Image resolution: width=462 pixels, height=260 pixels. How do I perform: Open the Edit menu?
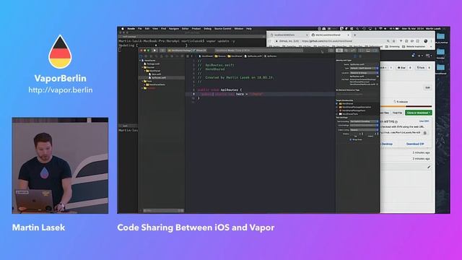tap(147, 29)
